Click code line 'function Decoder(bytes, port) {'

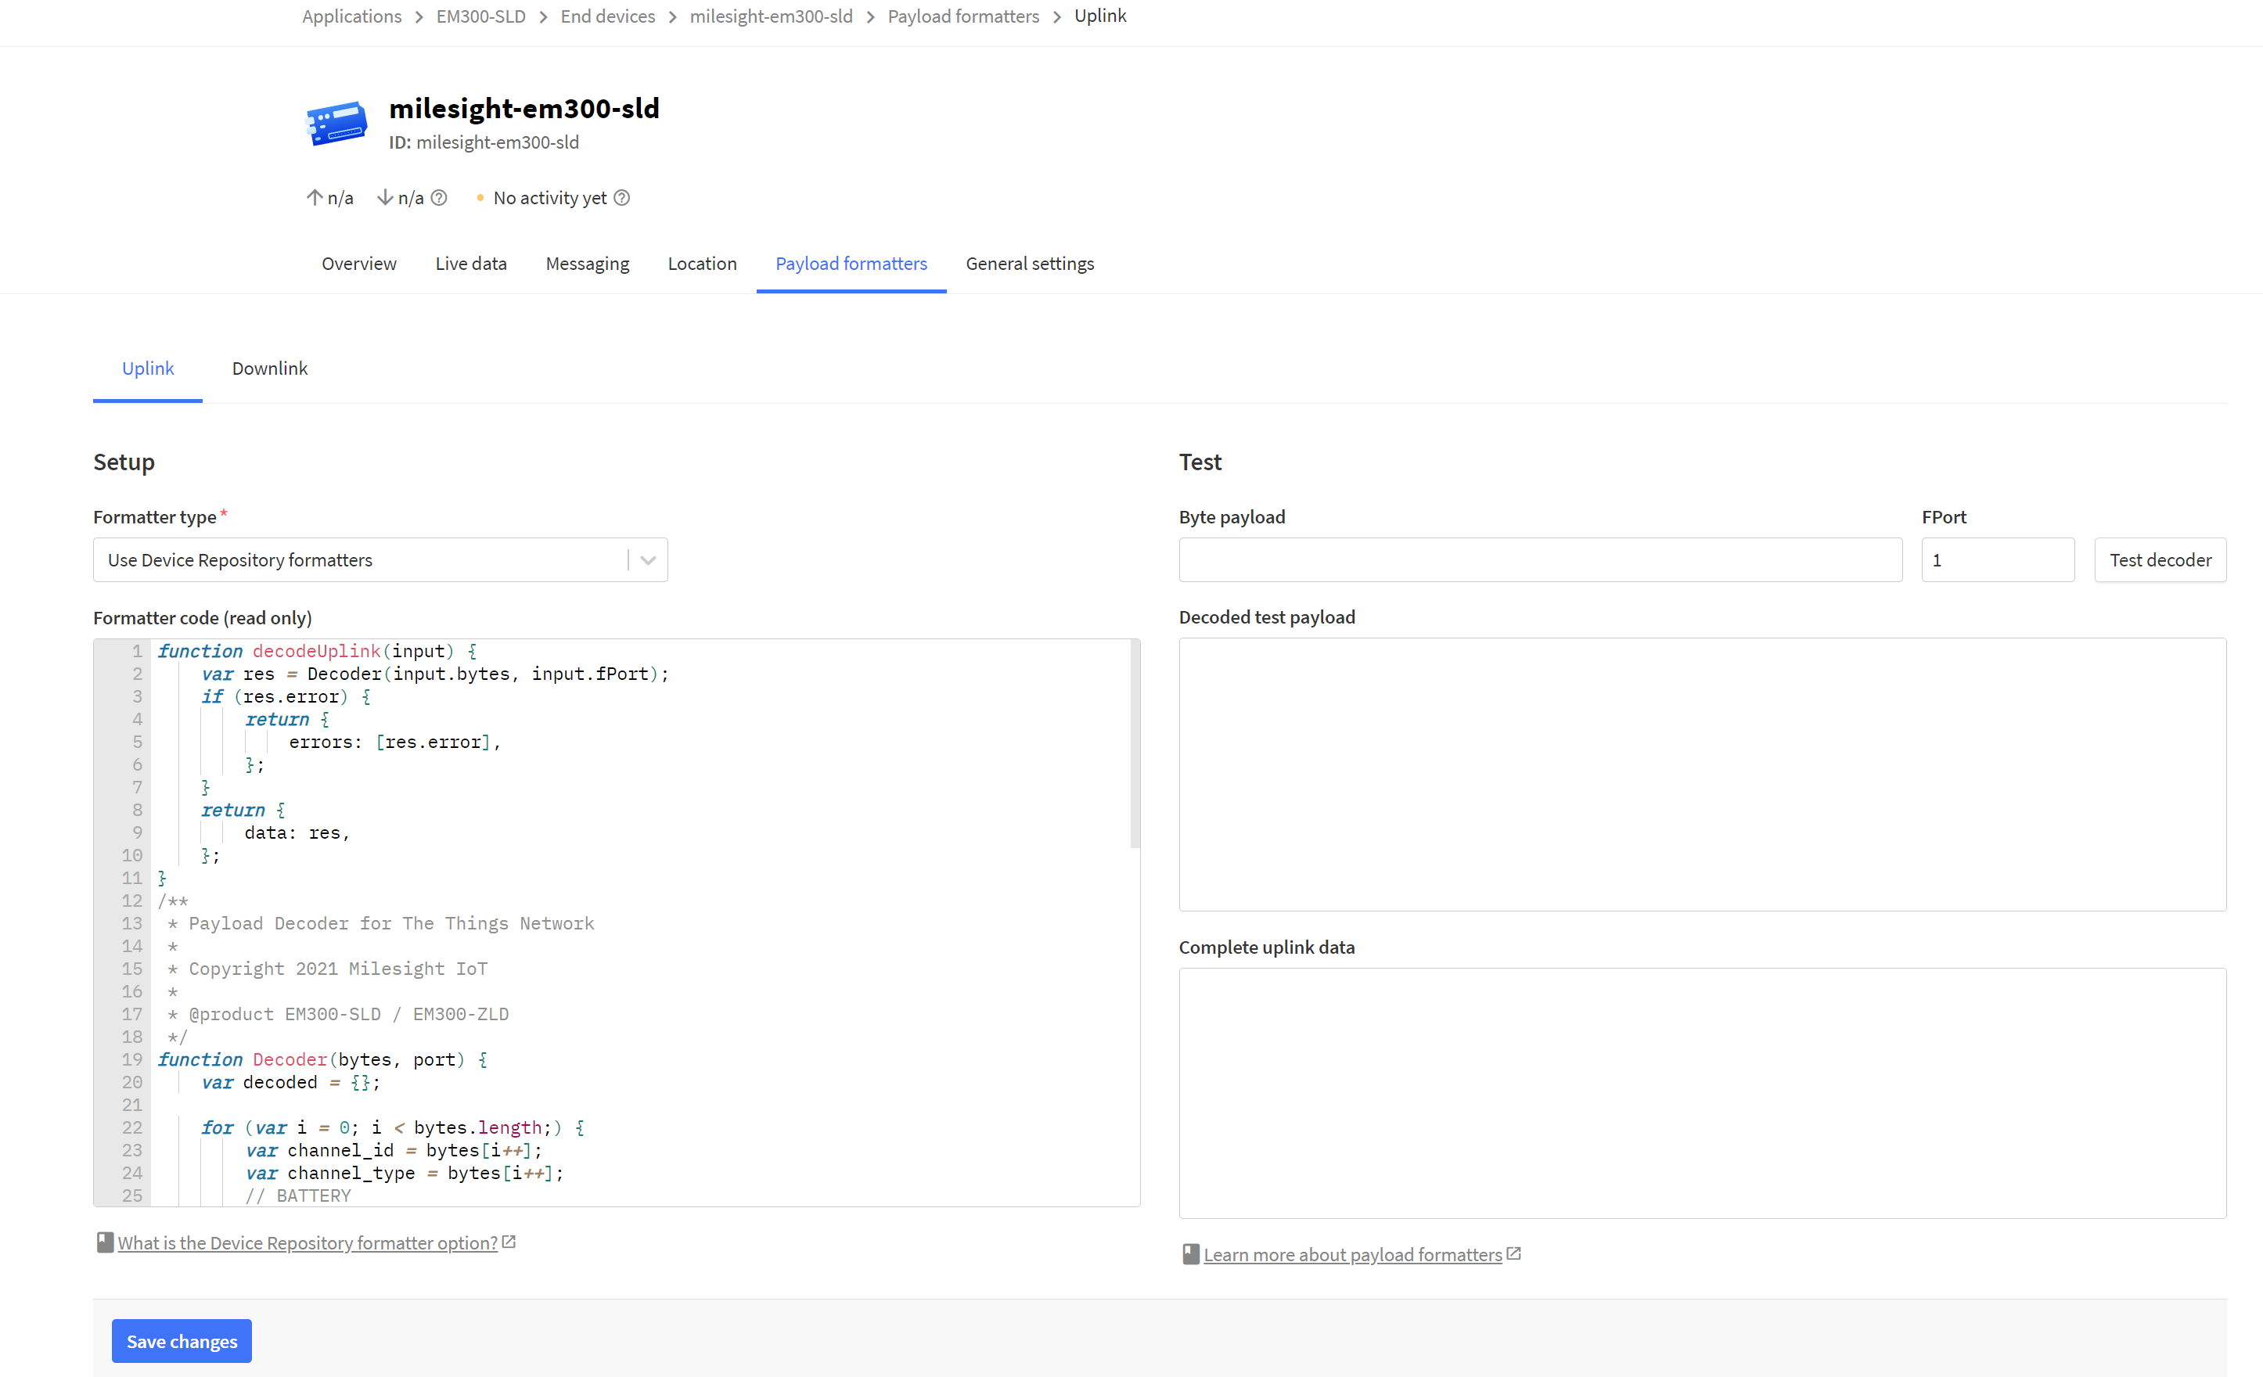[x=323, y=1059]
